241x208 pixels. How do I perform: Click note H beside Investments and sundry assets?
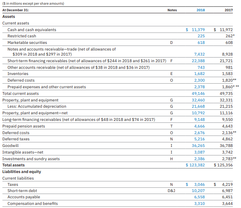pos(171,159)
